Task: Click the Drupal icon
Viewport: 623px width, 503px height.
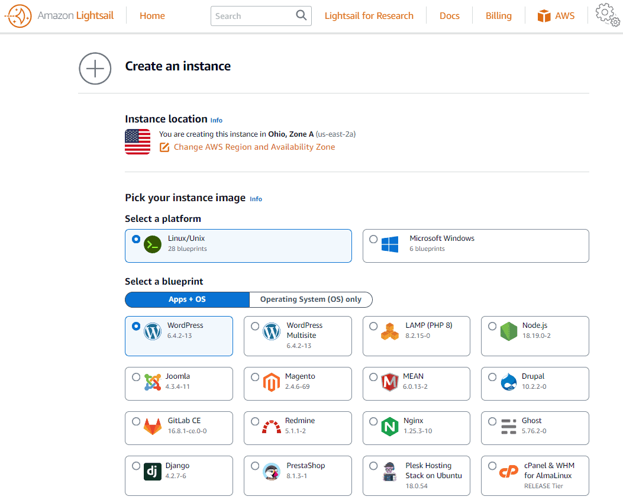Action: coord(509,383)
